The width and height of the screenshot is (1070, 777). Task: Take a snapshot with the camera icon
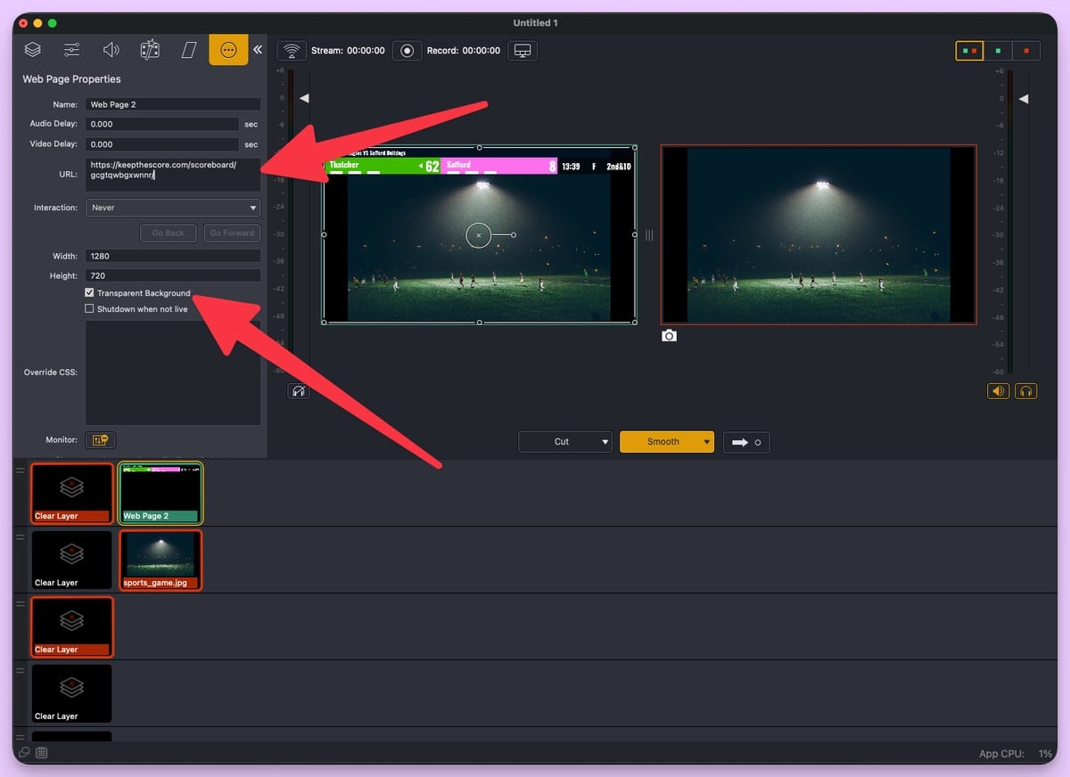(x=669, y=335)
